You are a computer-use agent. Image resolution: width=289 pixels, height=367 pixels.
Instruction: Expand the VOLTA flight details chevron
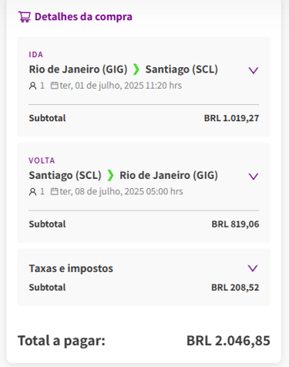pos(254,177)
